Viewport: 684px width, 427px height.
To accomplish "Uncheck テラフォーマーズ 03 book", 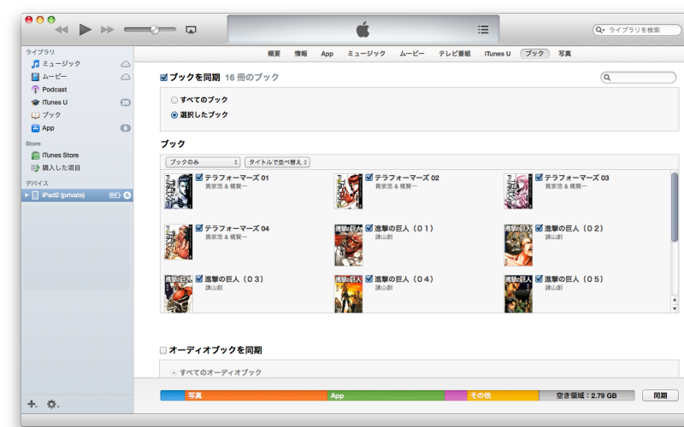I will tap(539, 178).
